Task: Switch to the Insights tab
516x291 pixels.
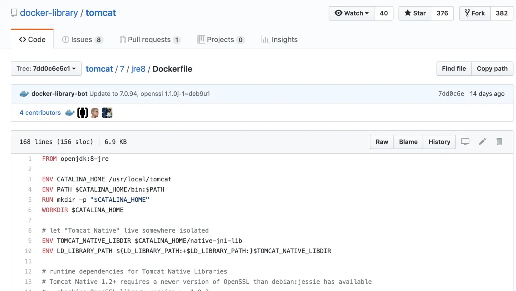Action: coord(279,40)
